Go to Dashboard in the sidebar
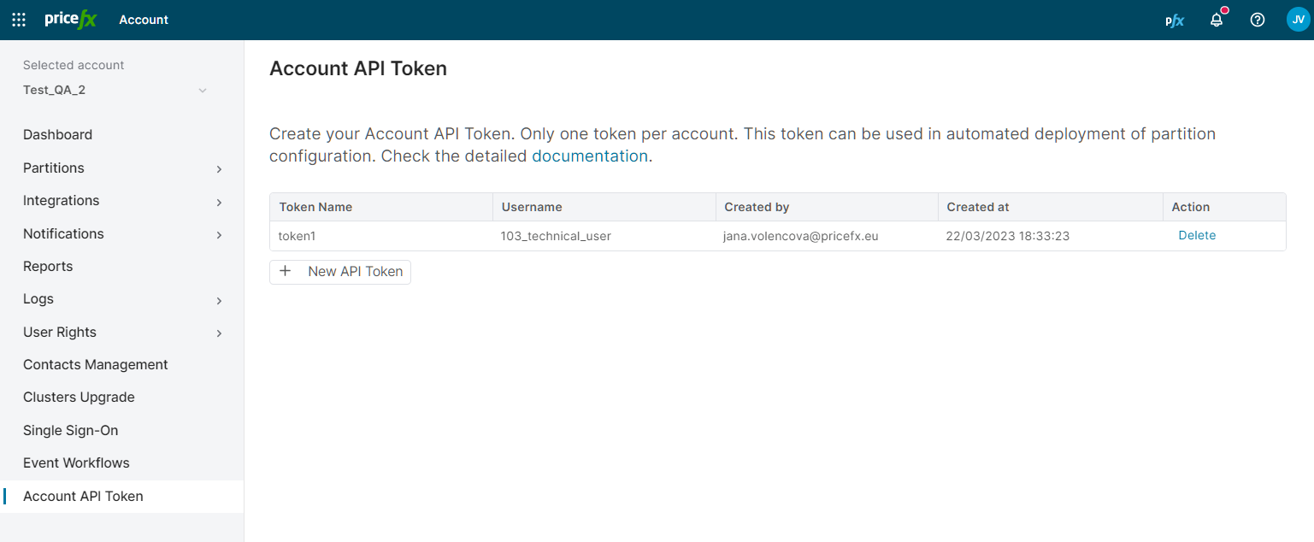Viewport: 1314px width, 542px height. coord(57,134)
